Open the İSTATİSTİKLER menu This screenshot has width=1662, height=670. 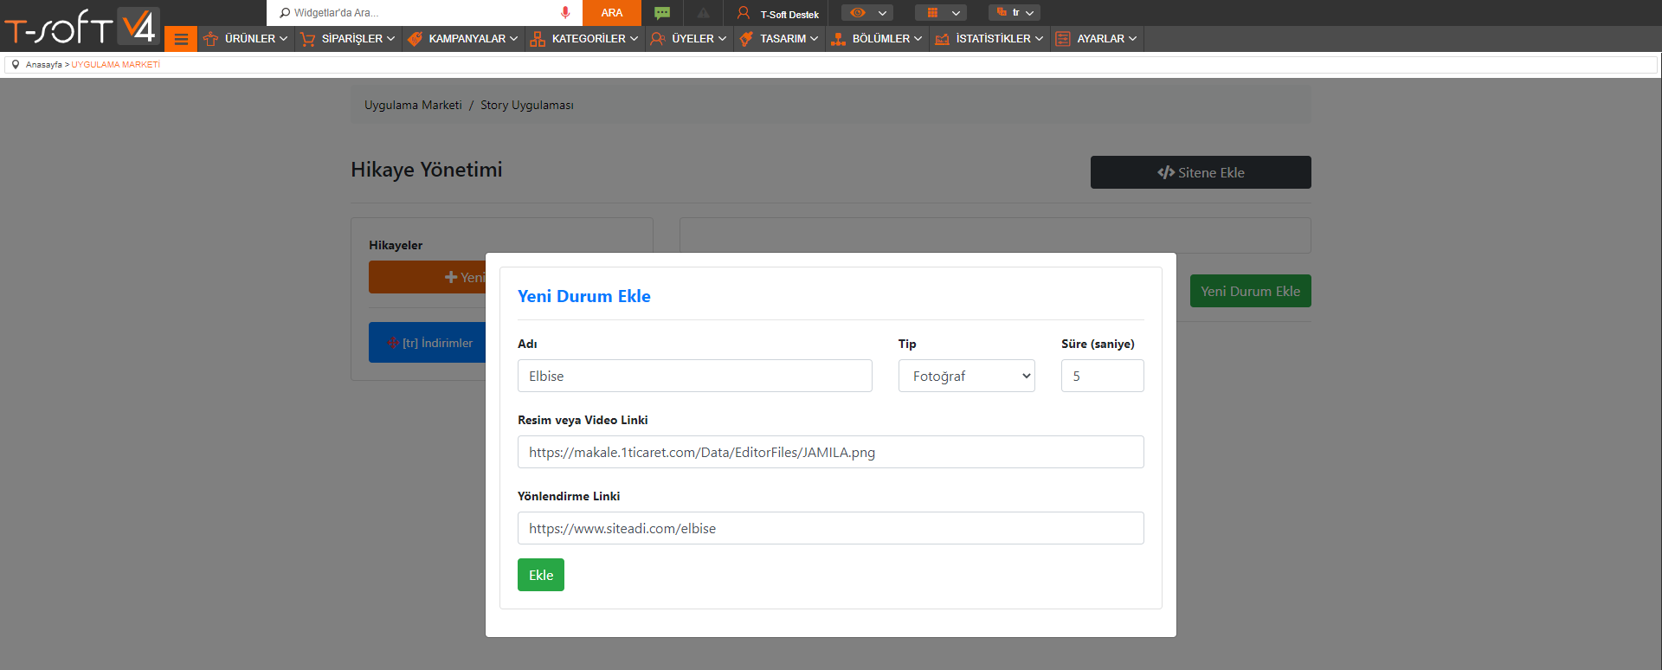tap(989, 39)
